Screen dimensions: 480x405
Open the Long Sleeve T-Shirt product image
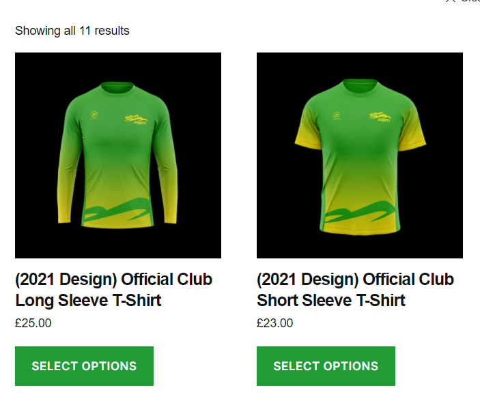point(118,155)
